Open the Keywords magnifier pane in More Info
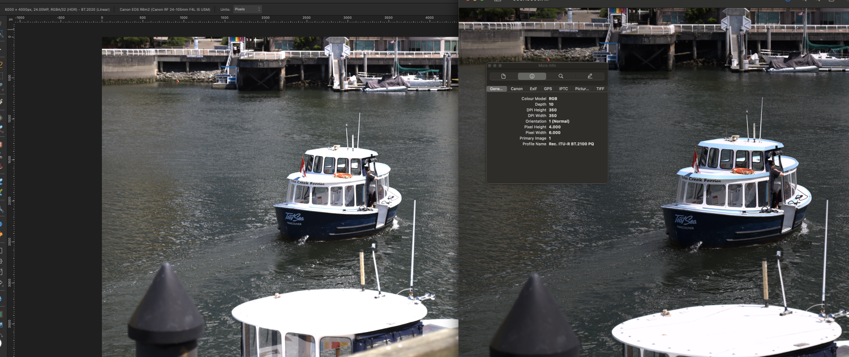 click(560, 76)
